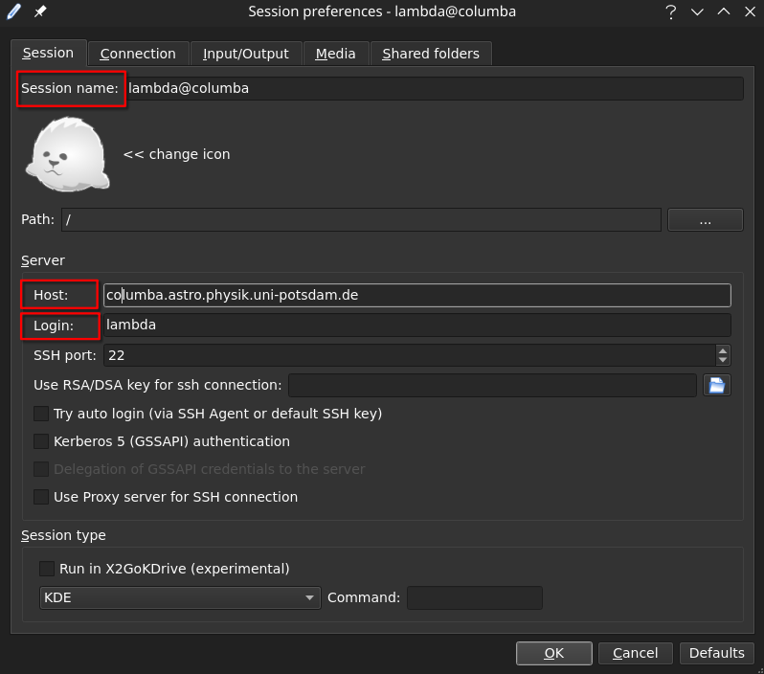This screenshot has width=764, height=674.
Task: Enable Try auto login checkbox
Action: (x=41, y=414)
